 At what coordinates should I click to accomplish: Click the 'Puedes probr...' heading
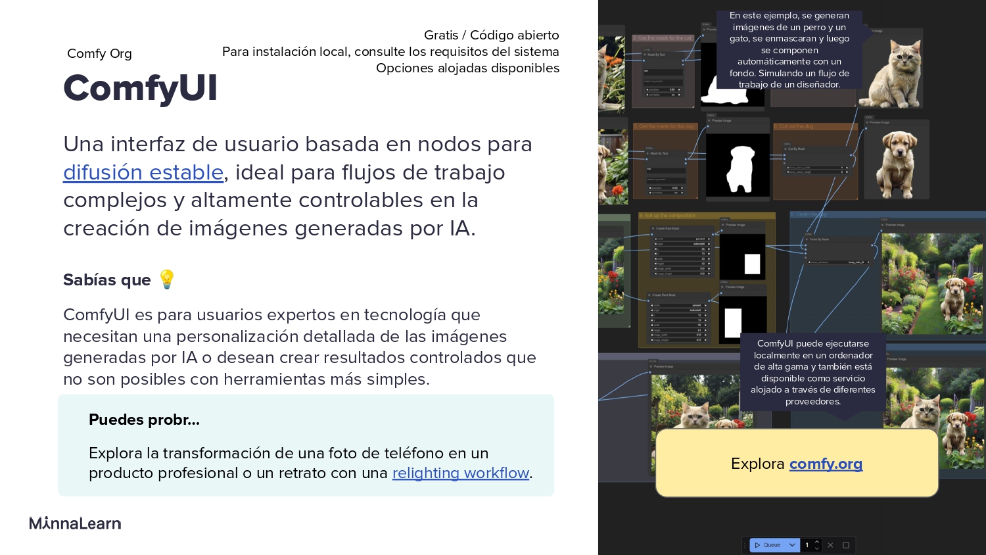(144, 420)
